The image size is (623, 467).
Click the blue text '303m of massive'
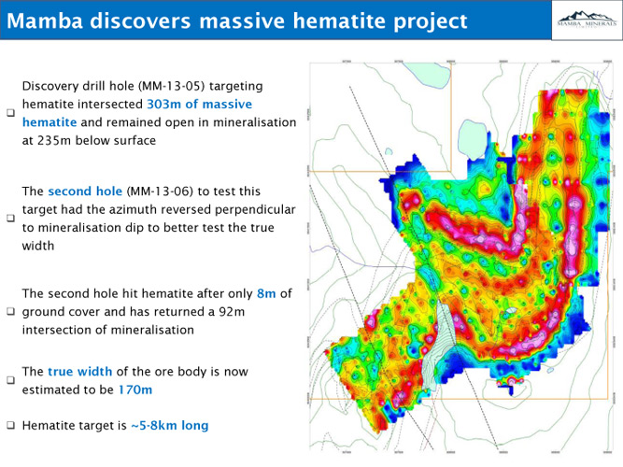[x=200, y=104]
